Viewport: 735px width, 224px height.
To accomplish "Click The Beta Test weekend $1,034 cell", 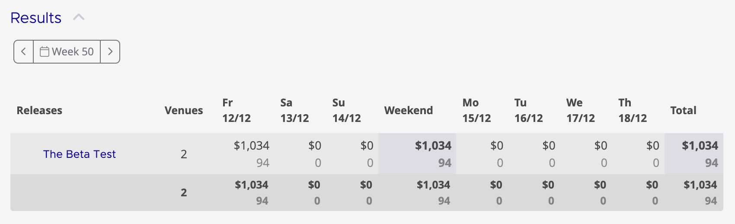I will (417, 154).
